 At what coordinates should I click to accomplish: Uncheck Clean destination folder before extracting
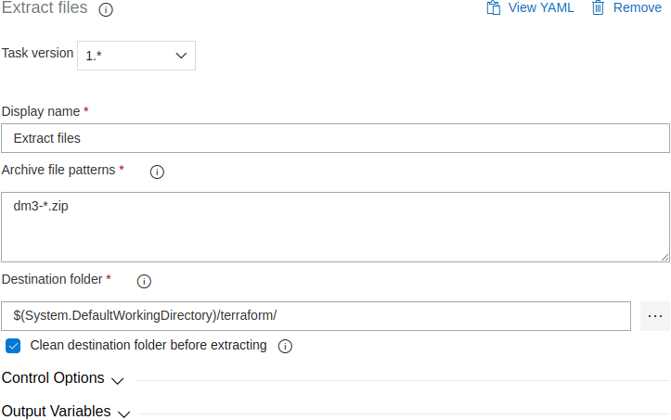pyautogui.click(x=13, y=346)
